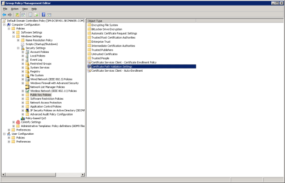The width and height of the screenshot is (285, 183).
Task: Expand the Public Key Policies node
Action: tap(23, 95)
